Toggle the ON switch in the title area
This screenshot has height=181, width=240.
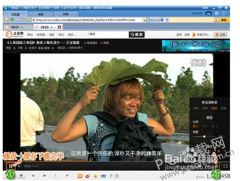209,14
